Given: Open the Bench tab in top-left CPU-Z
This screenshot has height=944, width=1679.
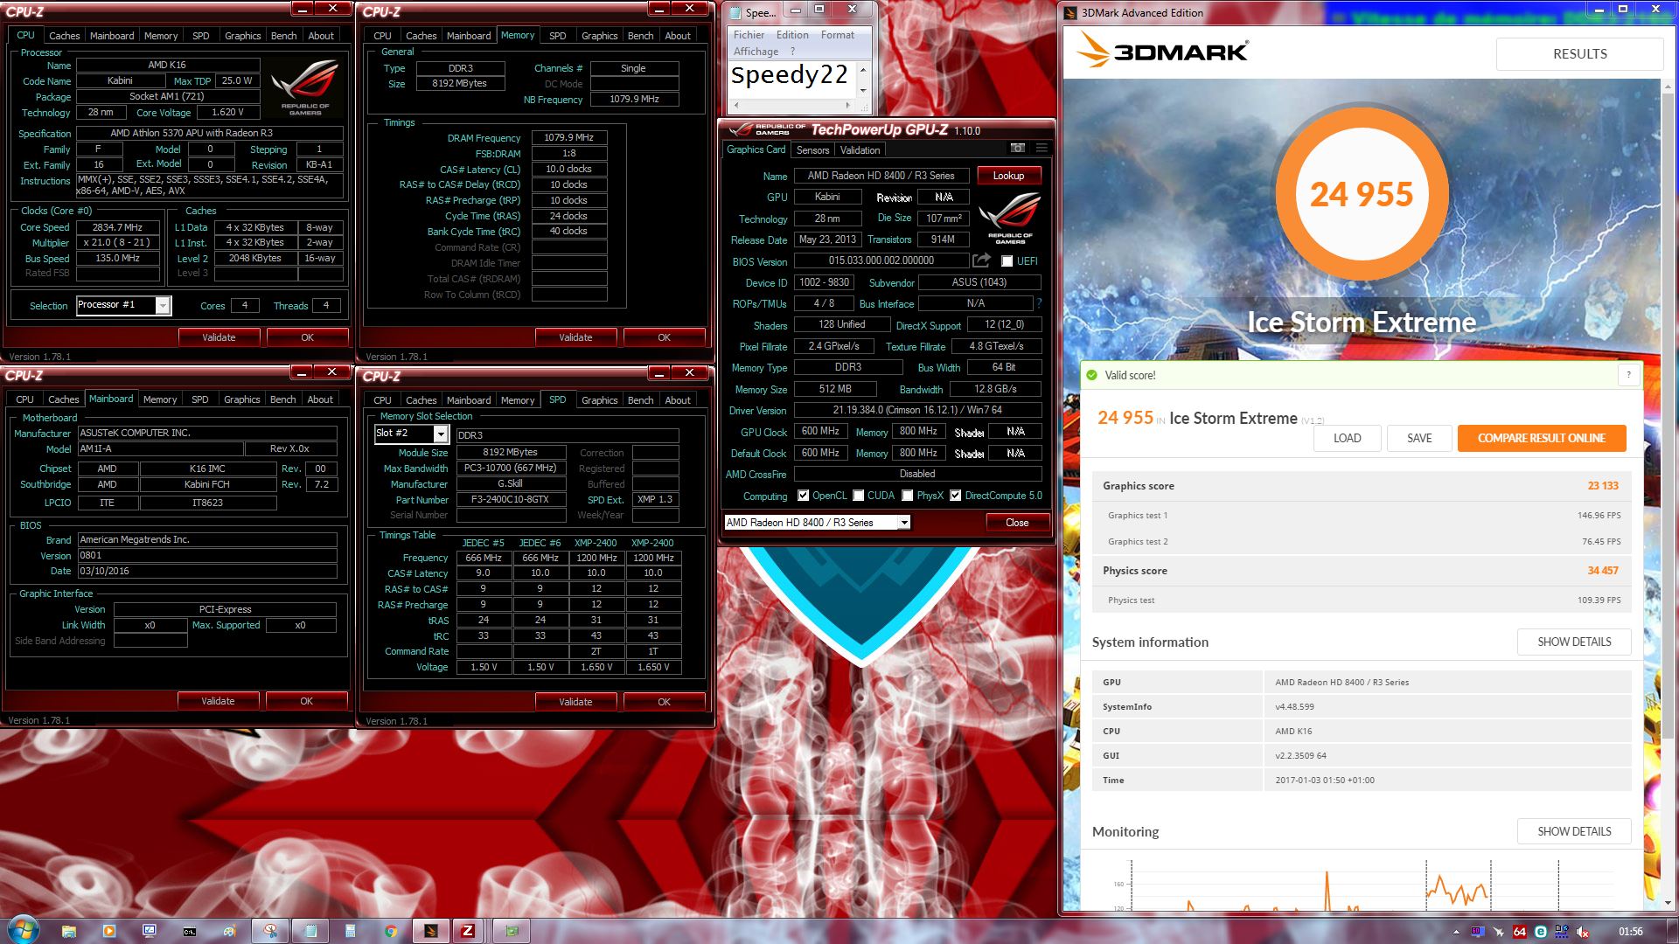Looking at the screenshot, I should 283,36.
